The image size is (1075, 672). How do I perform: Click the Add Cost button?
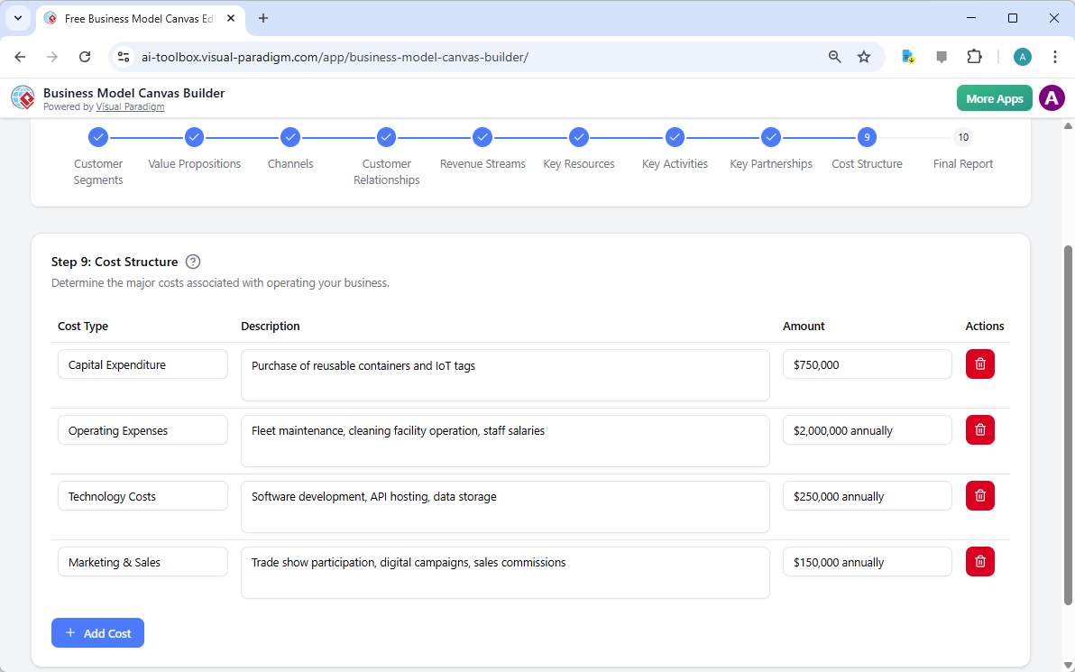[97, 632]
